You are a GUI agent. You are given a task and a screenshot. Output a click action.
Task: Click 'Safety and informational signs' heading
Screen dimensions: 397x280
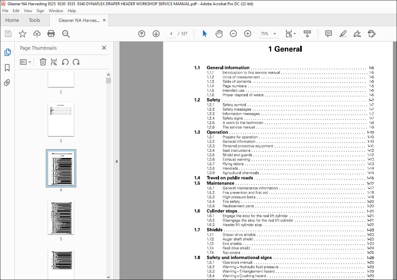239,257
